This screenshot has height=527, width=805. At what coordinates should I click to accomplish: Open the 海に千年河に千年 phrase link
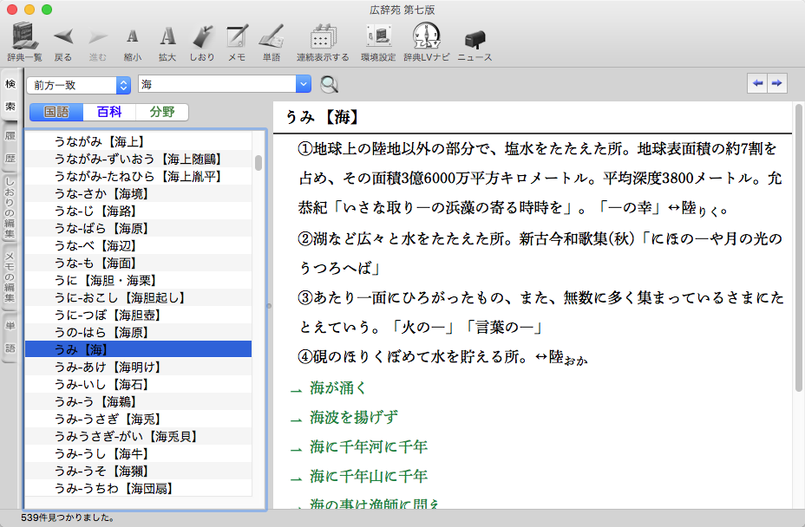(x=368, y=446)
